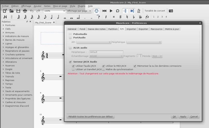
Task: Apply double sharp accidental
Action: coord(114,17)
